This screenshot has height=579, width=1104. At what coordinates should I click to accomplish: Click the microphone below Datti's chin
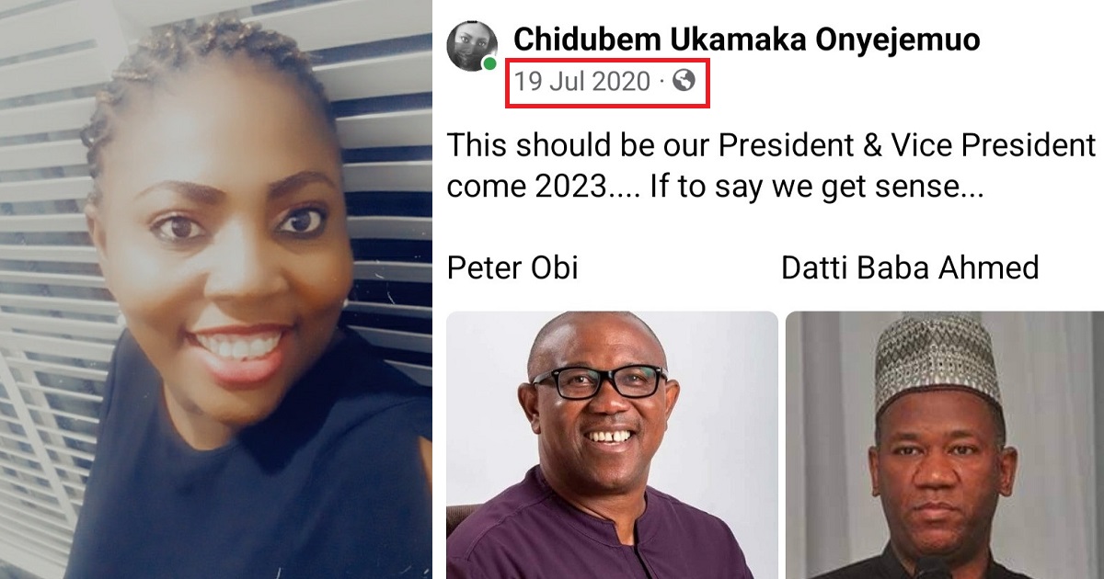[931, 568]
